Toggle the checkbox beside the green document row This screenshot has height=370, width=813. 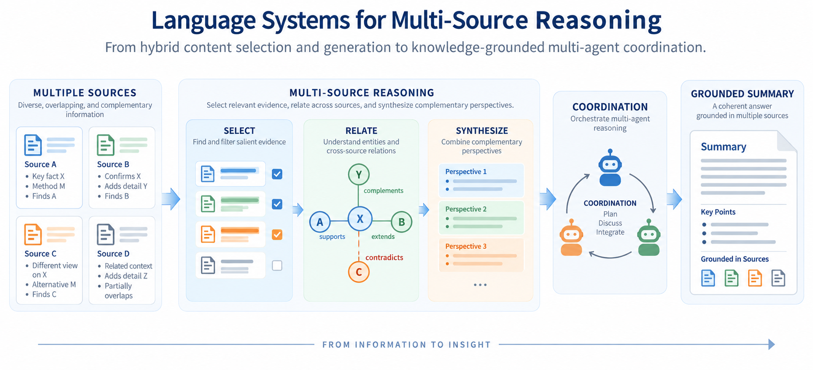pos(277,204)
